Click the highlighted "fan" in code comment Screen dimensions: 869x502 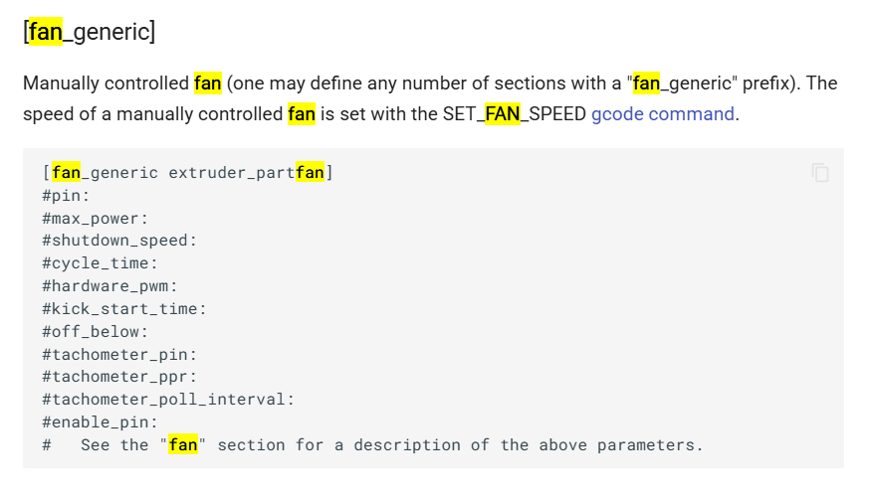coord(183,444)
